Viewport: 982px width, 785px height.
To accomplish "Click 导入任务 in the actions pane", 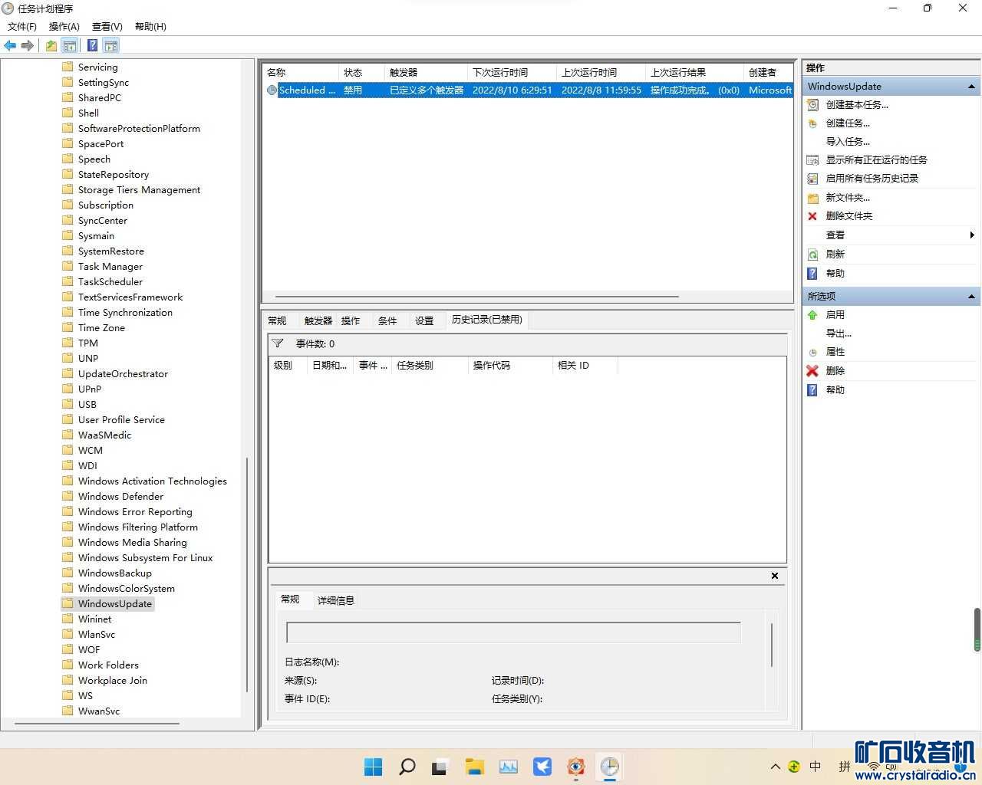I will click(848, 141).
